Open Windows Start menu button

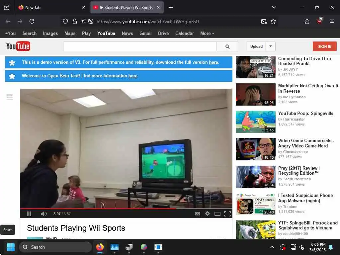coord(11,247)
